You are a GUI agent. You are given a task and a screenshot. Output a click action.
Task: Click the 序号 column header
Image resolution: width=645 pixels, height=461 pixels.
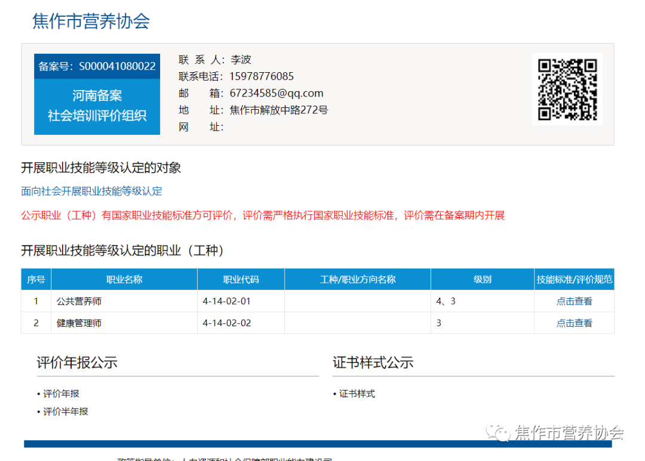pyautogui.click(x=36, y=279)
